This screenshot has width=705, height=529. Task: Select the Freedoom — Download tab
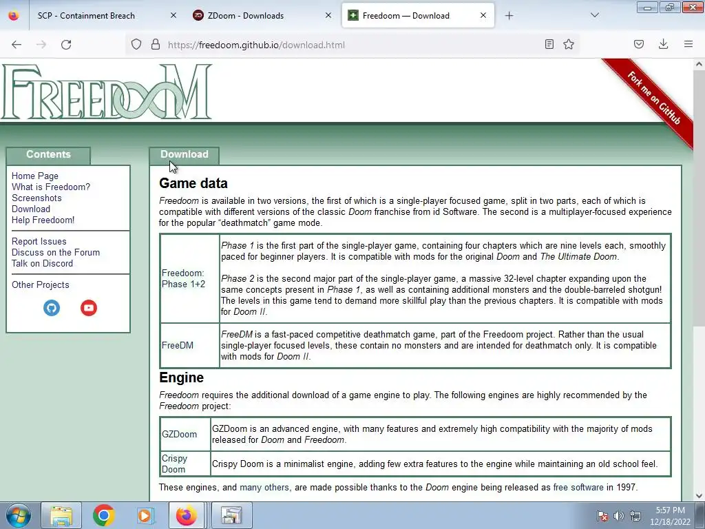point(418,15)
